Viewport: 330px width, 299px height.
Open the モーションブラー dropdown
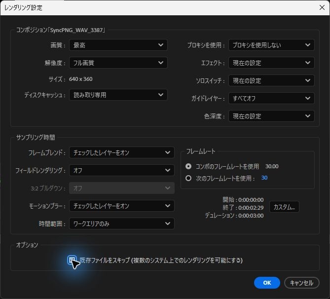pos(122,206)
